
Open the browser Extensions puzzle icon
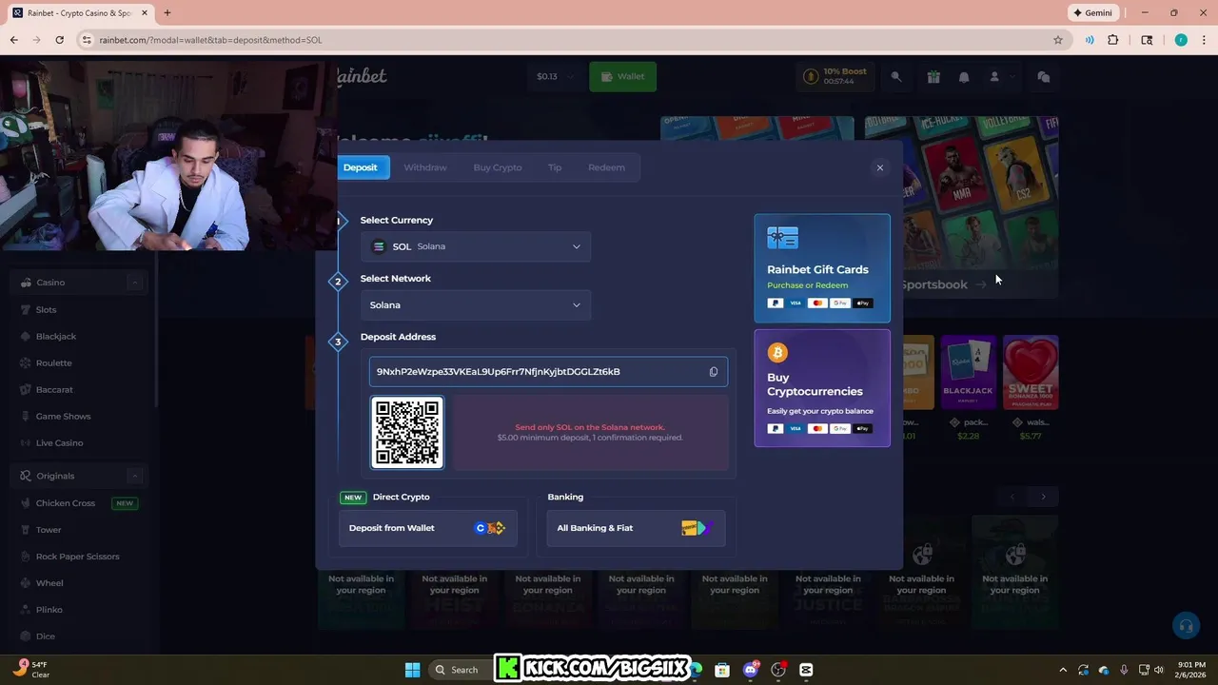click(1113, 40)
